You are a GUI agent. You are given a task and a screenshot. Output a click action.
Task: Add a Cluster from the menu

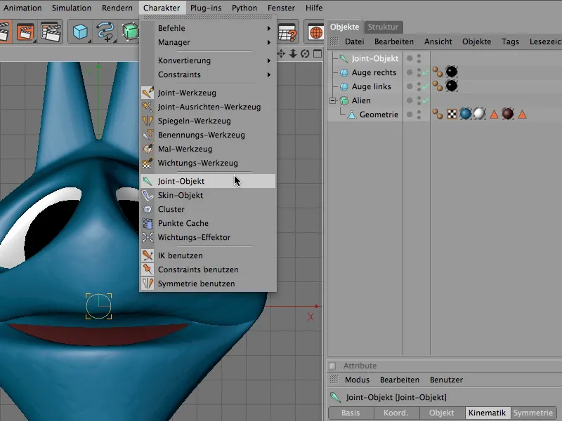coord(208,209)
